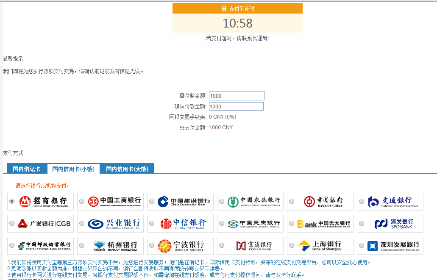The image size is (437, 280).
Task: Click the Fudian Bank logo
Action: pos(254,246)
